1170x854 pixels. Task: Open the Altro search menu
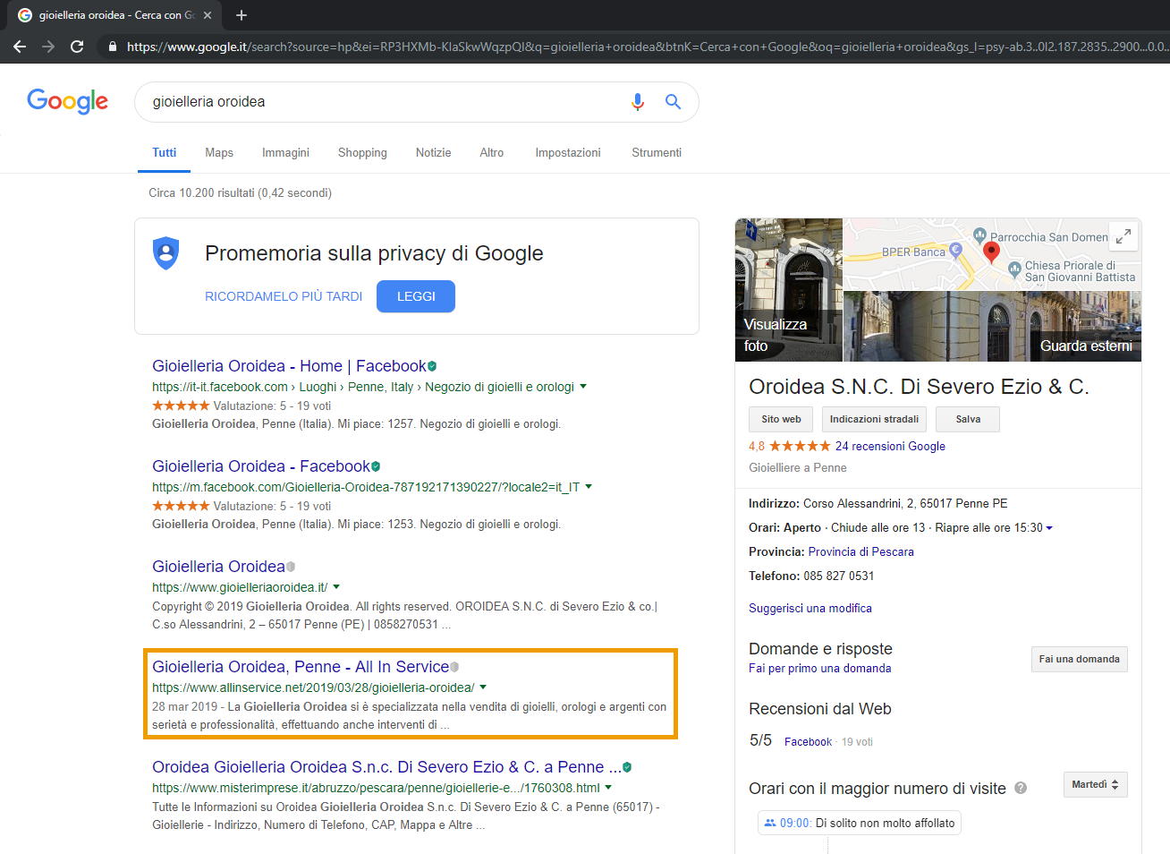[x=491, y=153]
